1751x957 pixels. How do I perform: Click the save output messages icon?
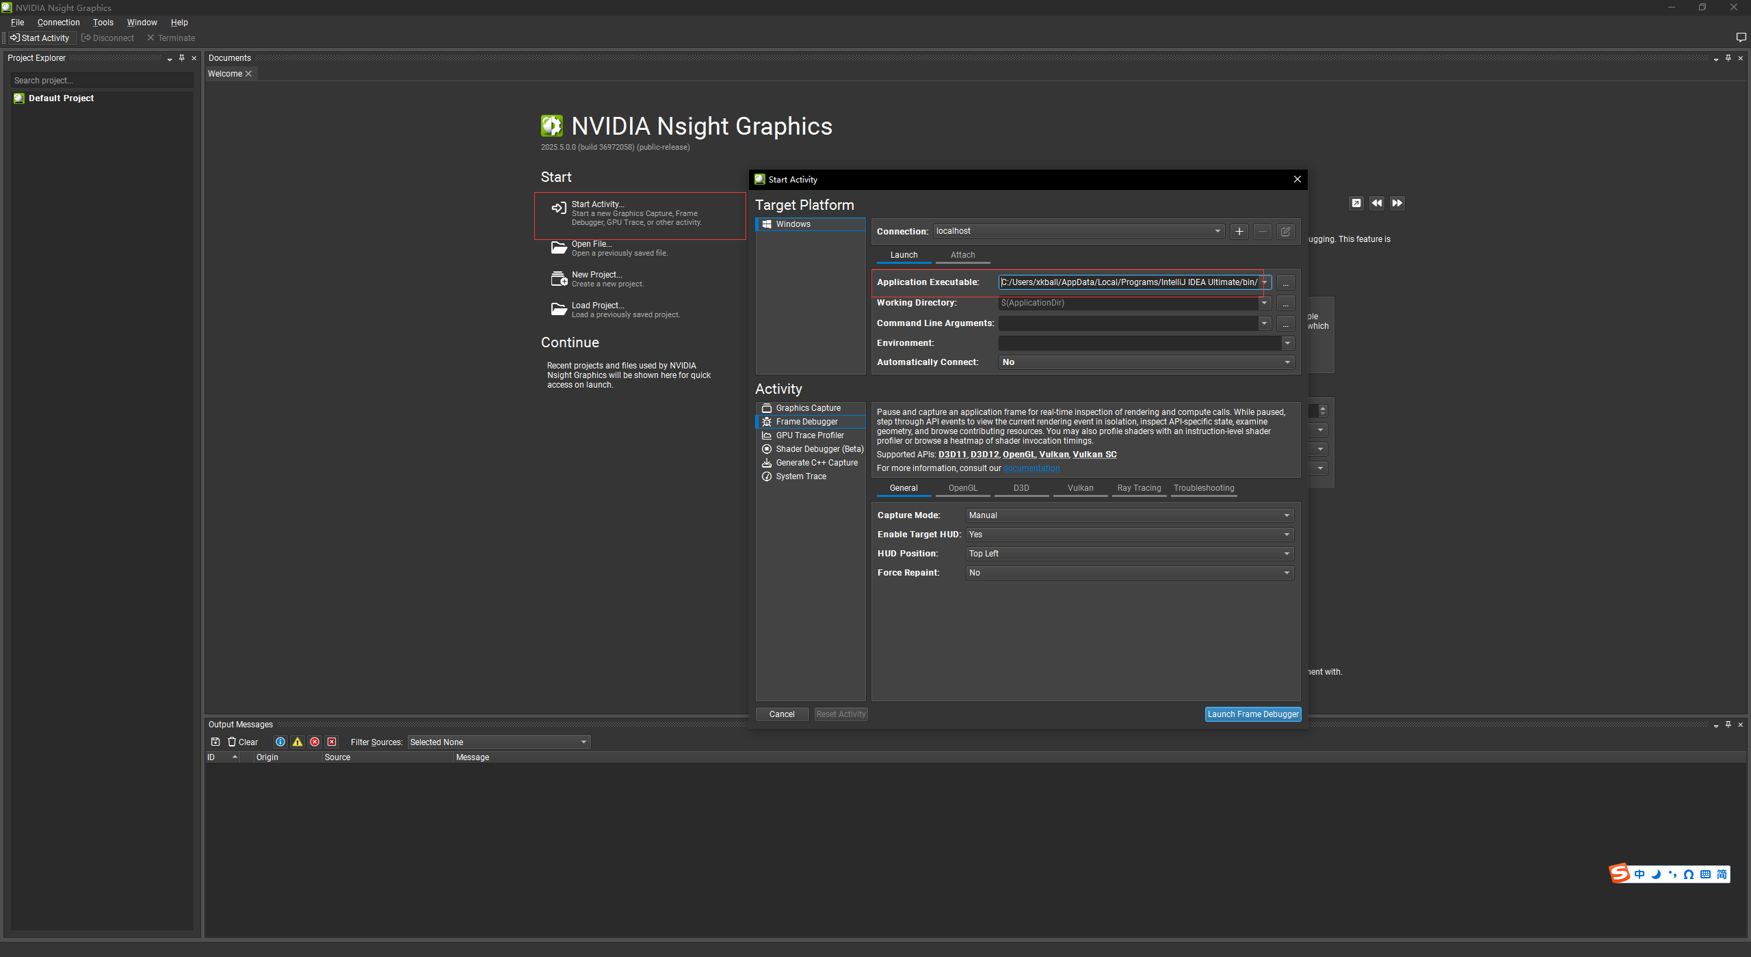[x=215, y=742]
